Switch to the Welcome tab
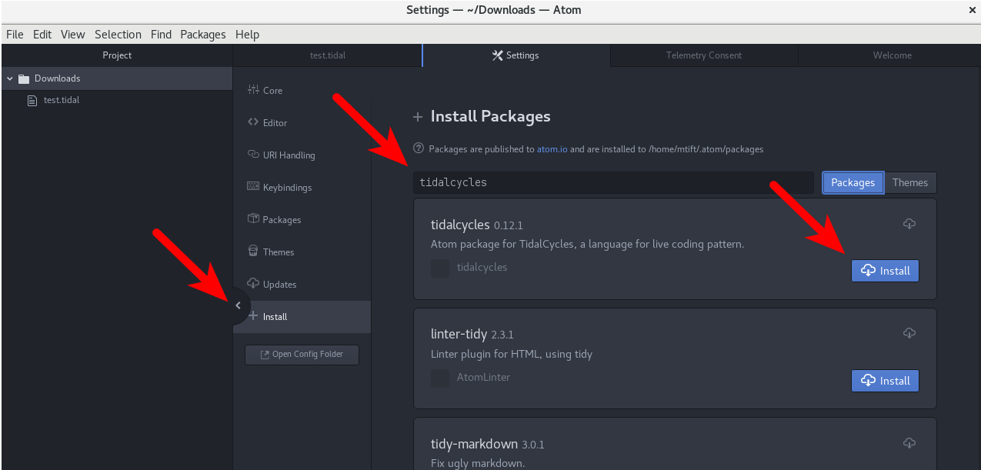981x470 pixels. (892, 55)
